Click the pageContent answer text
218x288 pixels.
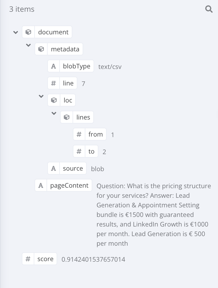click(154, 215)
